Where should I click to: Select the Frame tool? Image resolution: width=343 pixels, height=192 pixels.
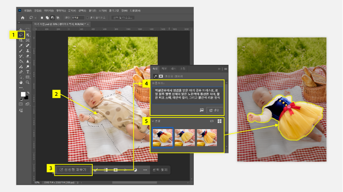coord(27,41)
